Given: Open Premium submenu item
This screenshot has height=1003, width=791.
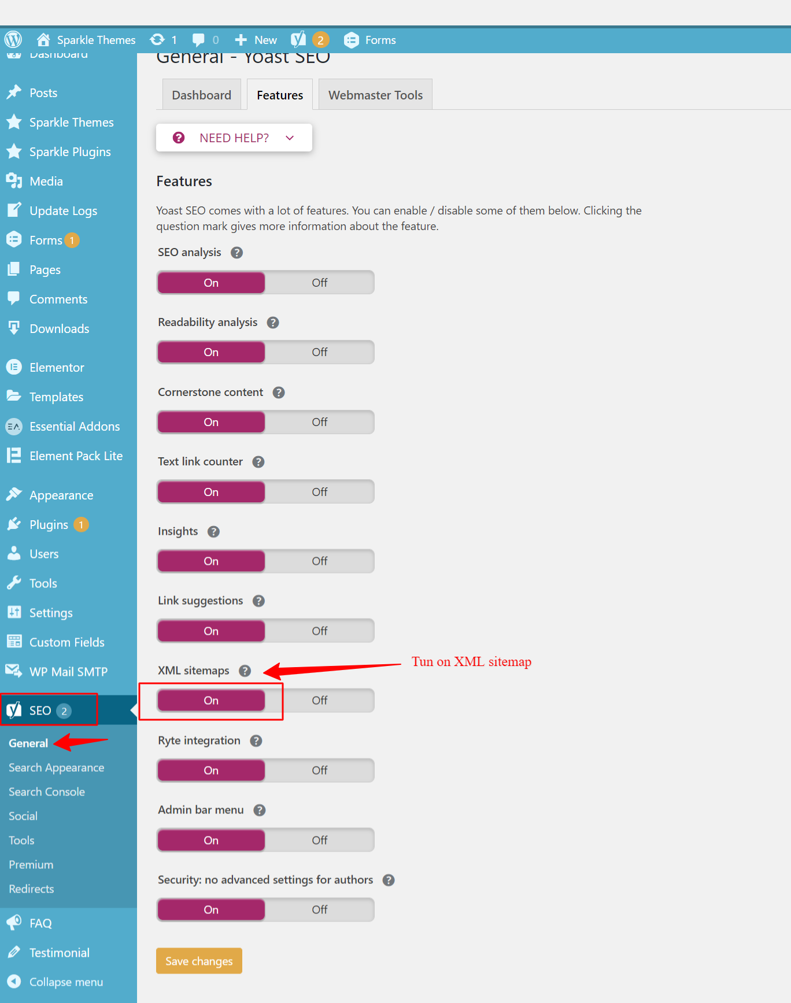Looking at the screenshot, I should (31, 865).
